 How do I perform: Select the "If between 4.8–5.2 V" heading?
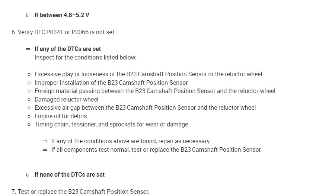click(x=62, y=15)
